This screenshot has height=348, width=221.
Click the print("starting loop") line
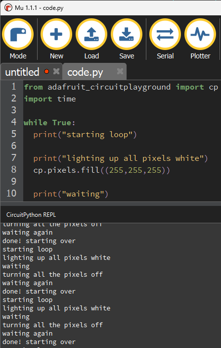pos(85,135)
